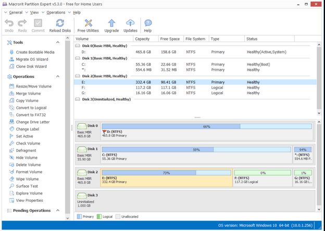Image resolution: width=325 pixels, height=231 pixels.
Task: Click the Commit checkmark icon
Action: [38, 23]
